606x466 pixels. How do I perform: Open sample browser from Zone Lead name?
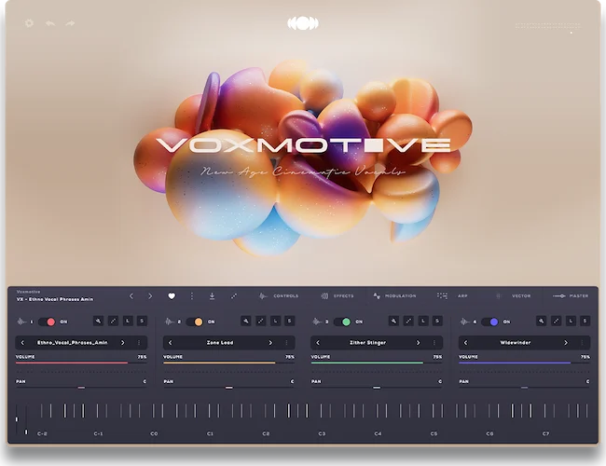[x=220, y=343]
